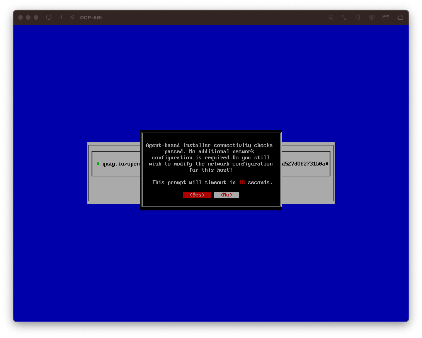Click the back arrow to disconnect the console
The width and height of the screenshot is (422, 338).
72,17
